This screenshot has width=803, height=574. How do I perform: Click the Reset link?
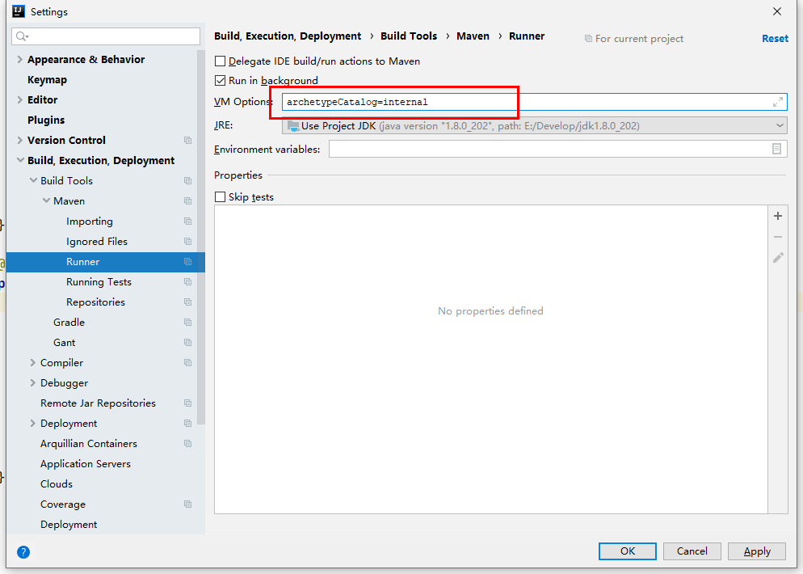tap(775, 39)
